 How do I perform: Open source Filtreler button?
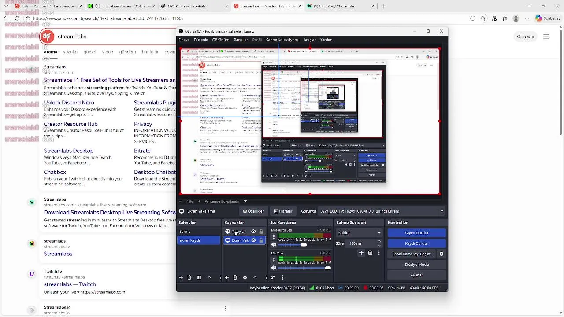click(x=283, y=211)
